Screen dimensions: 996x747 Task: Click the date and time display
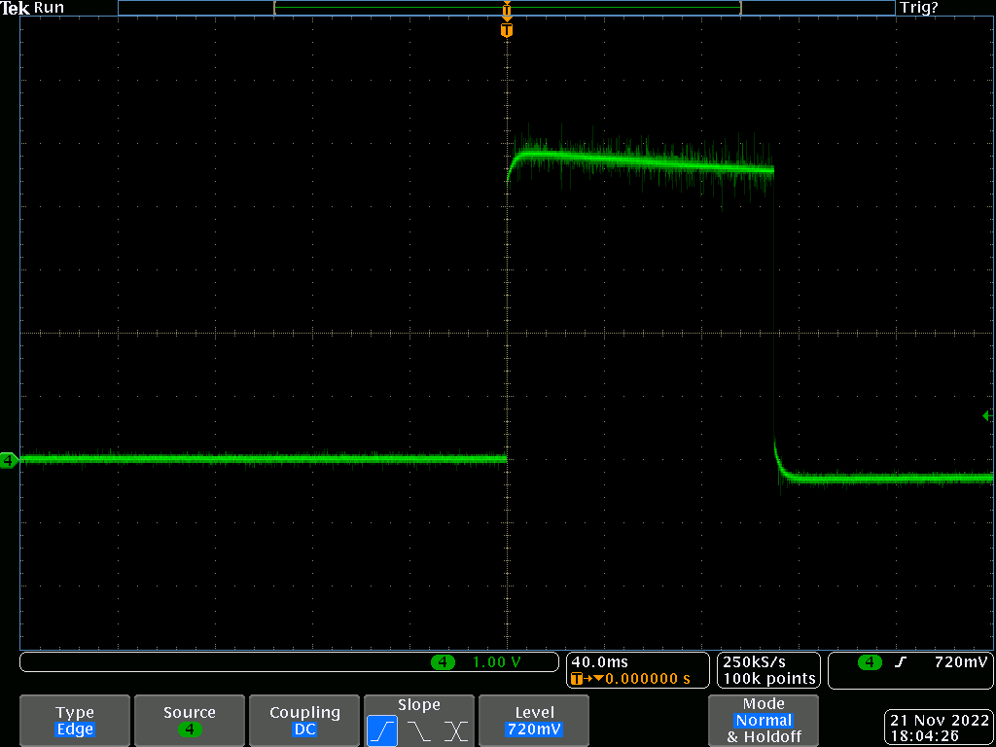pyautogui.click(x=938, y=729)
